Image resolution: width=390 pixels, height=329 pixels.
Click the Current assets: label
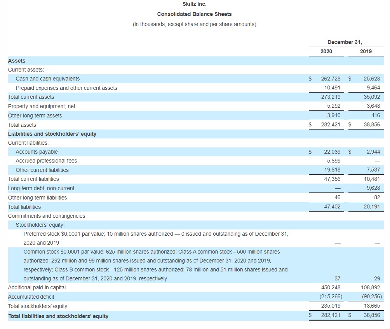pos(26,70)
